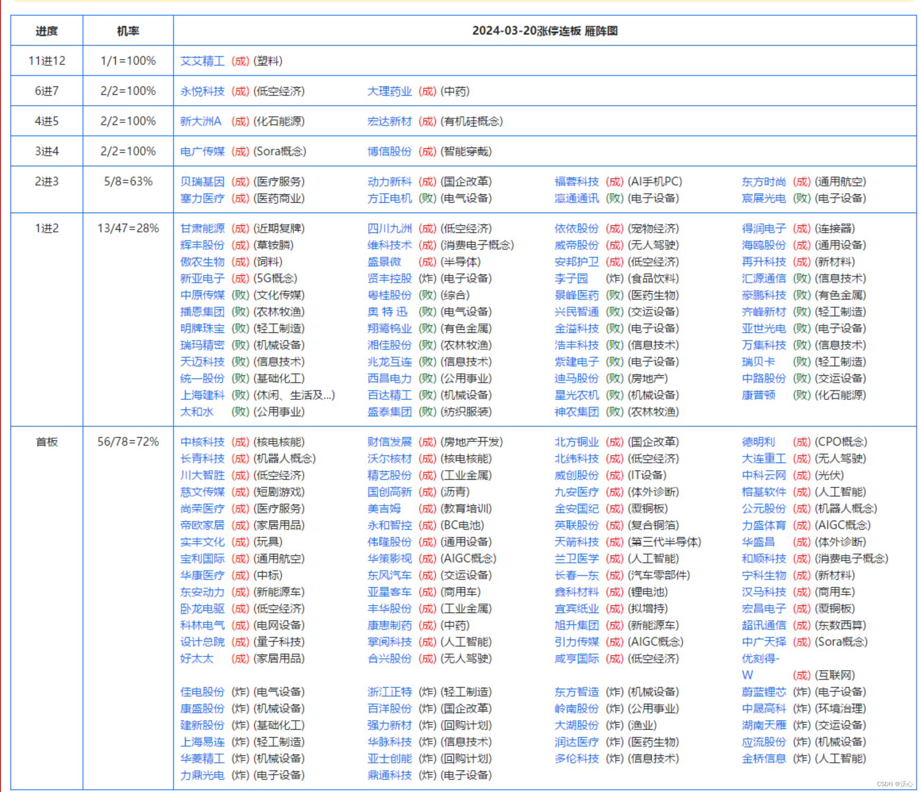921x792 pixels.
Task: Open the 电广传媒 link
Action: tap(202, 151)
